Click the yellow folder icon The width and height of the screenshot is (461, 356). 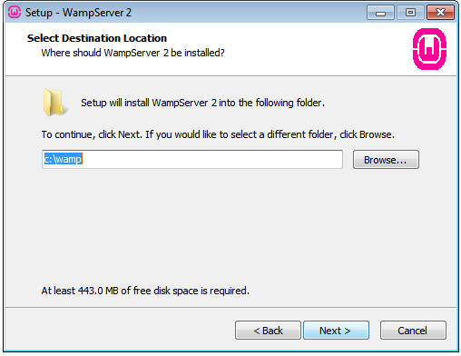(54, 103)
